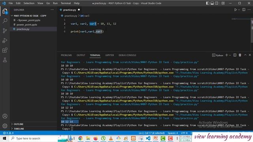Open the Edit menu
The width and height of the screenshot is (253, 142).
18,3
